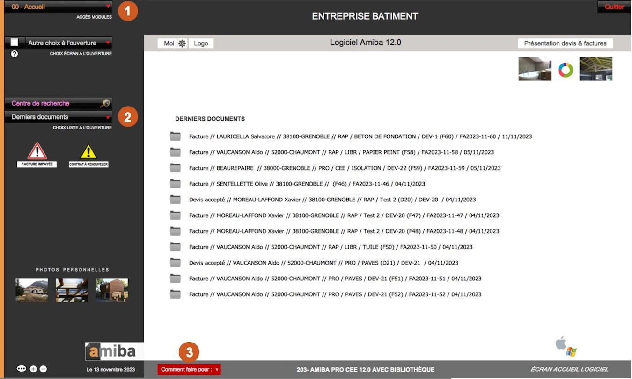Open the Centre de recherche

[58, 104]
